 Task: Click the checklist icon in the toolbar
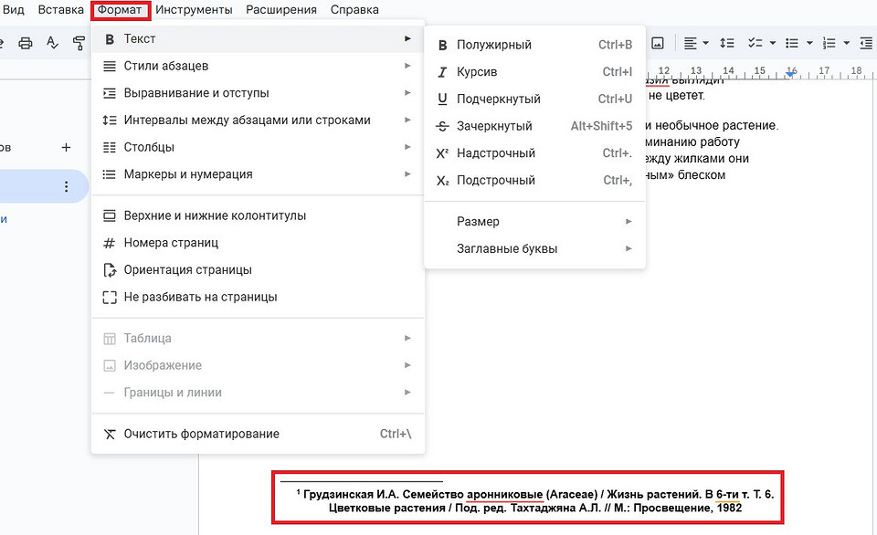[x=755, y=42]
